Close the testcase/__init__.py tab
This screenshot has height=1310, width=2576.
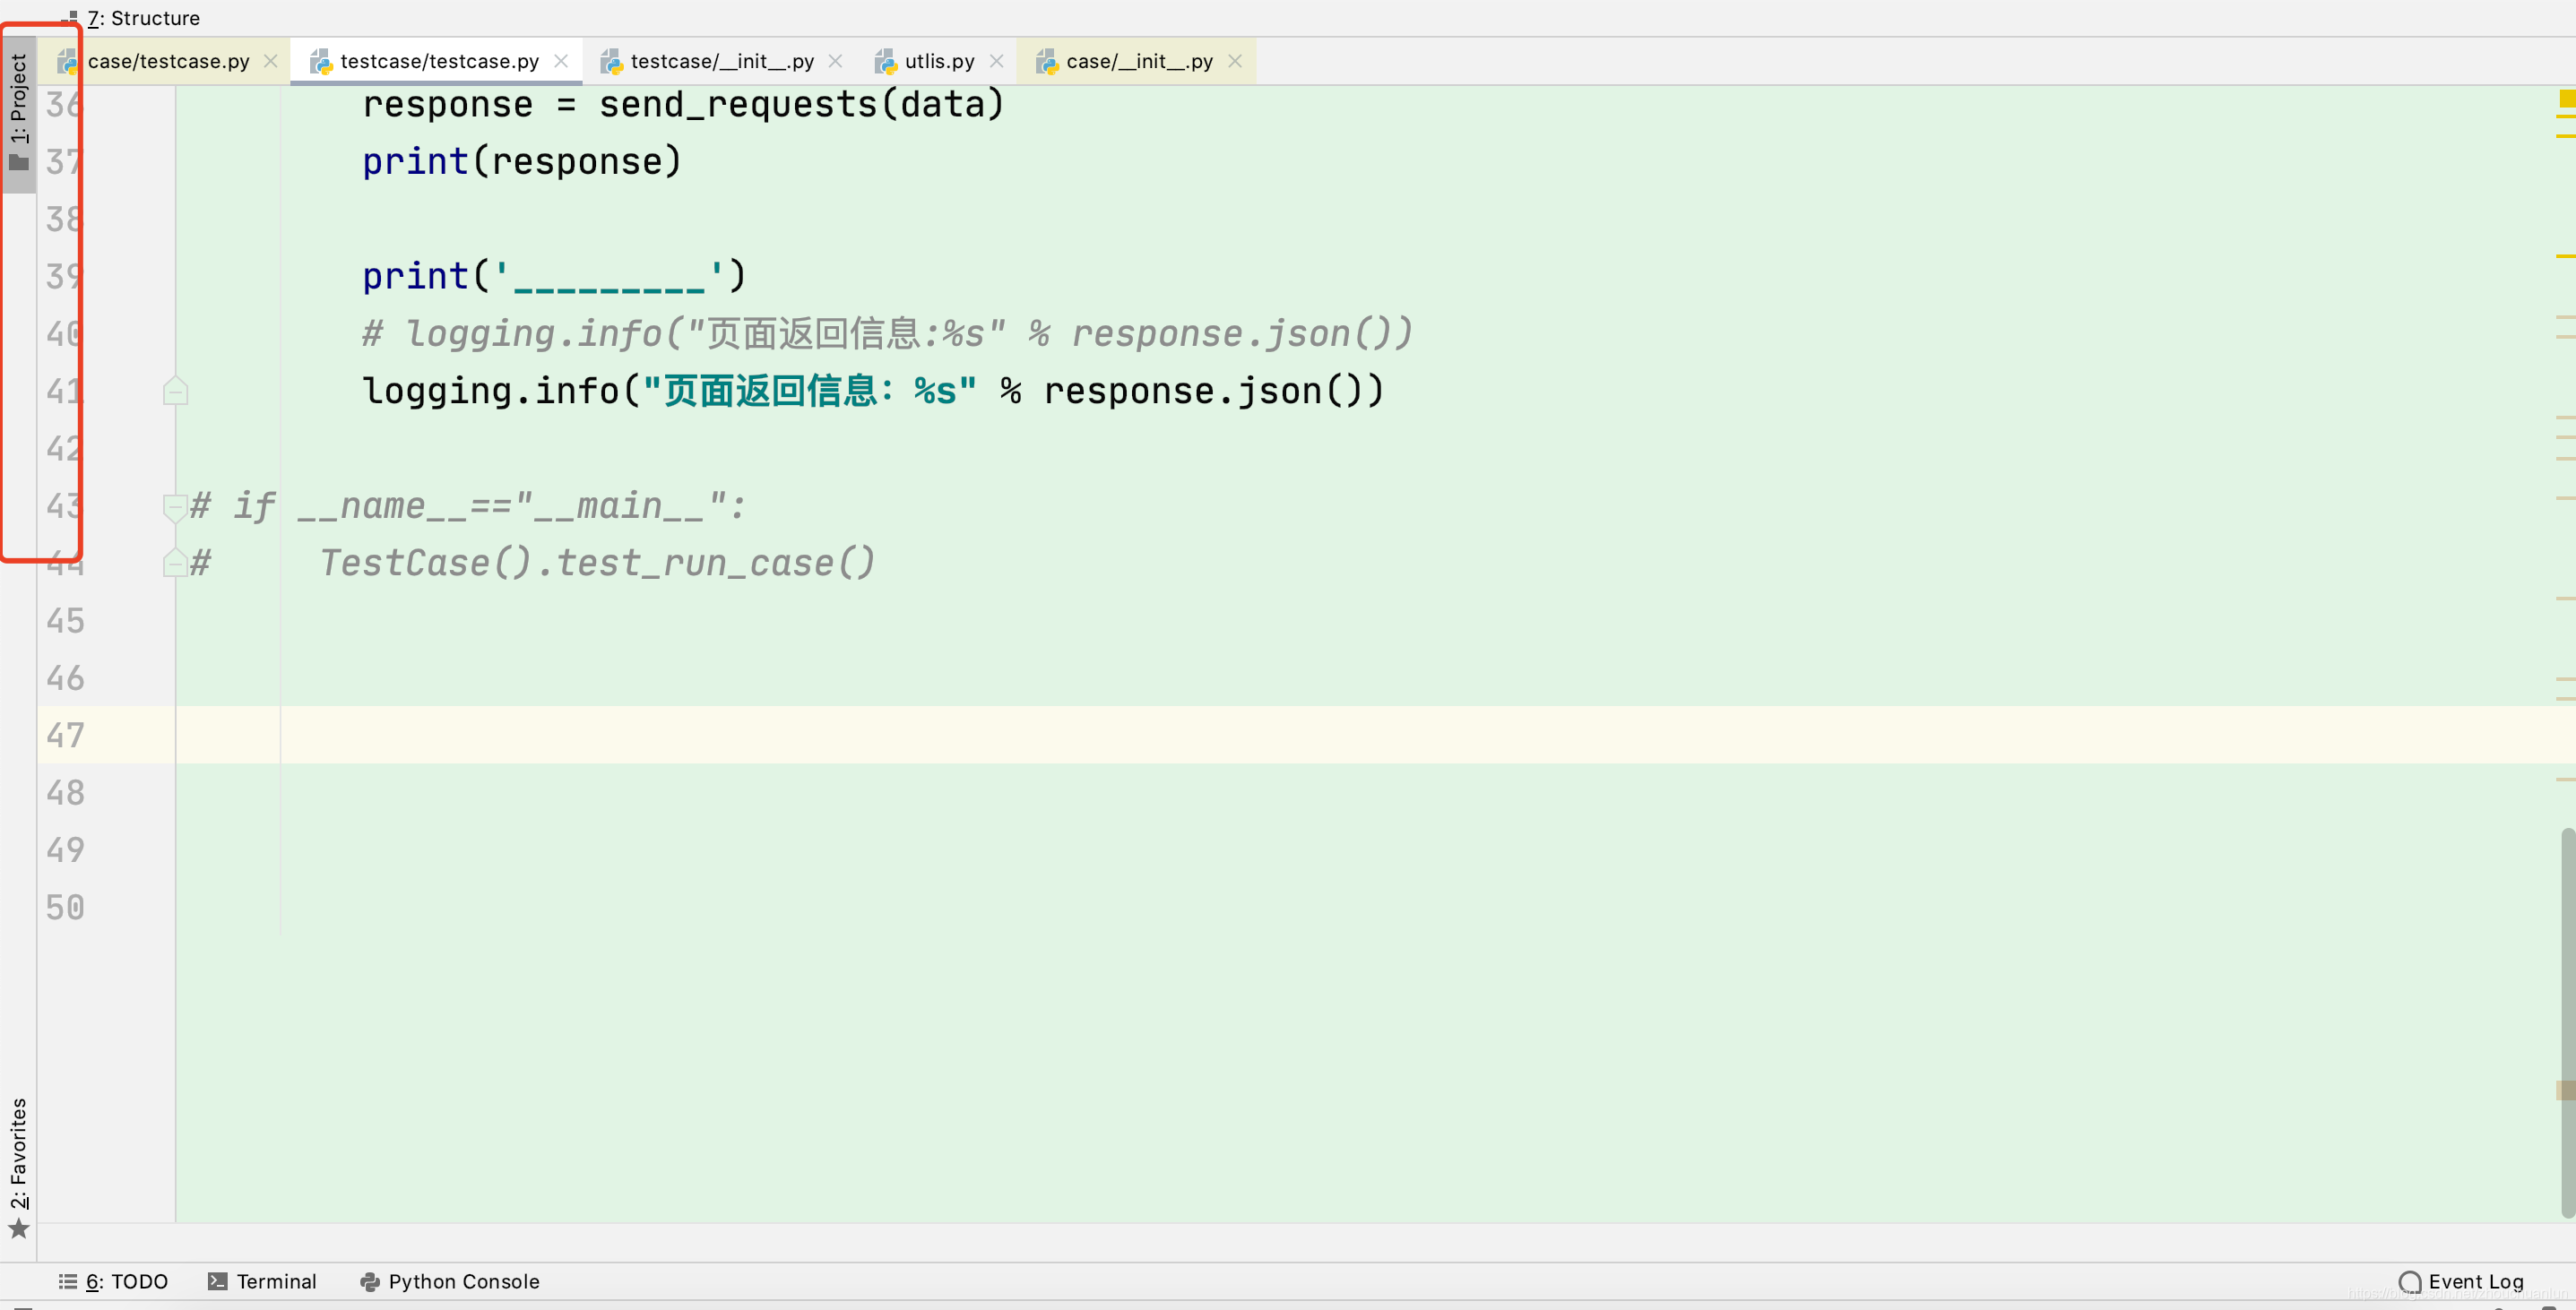[835, 61]
